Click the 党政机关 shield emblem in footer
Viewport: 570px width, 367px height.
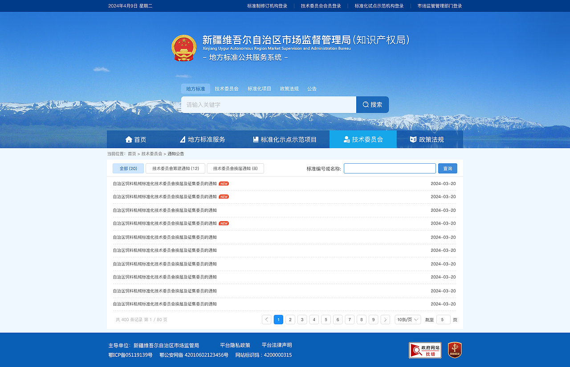click(x=455, y=350)
